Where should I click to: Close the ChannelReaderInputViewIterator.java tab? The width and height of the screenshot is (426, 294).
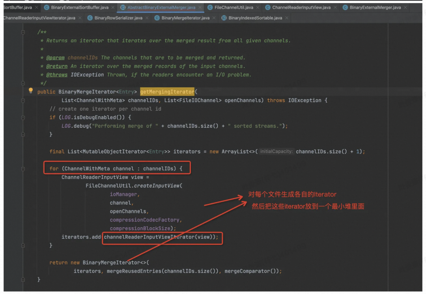click(80, 18)
